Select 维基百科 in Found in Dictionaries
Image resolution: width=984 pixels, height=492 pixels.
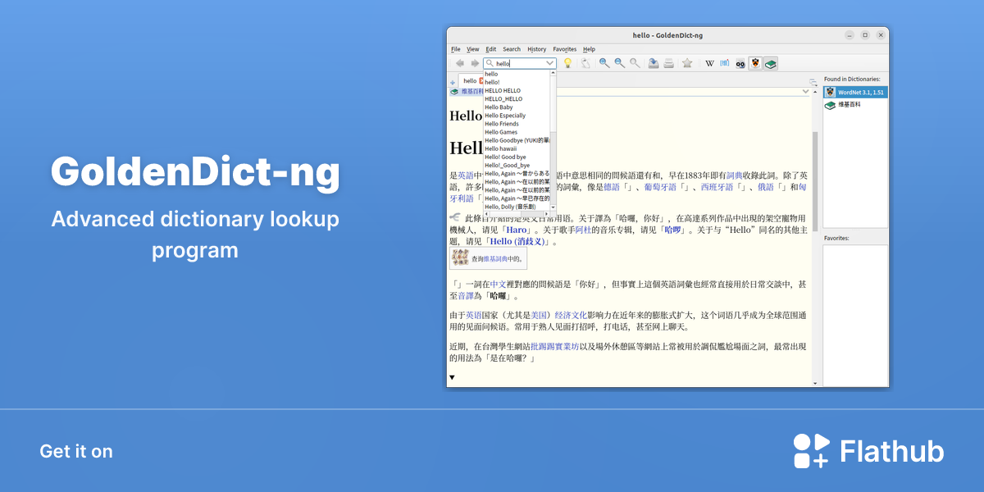click(855, 105)
